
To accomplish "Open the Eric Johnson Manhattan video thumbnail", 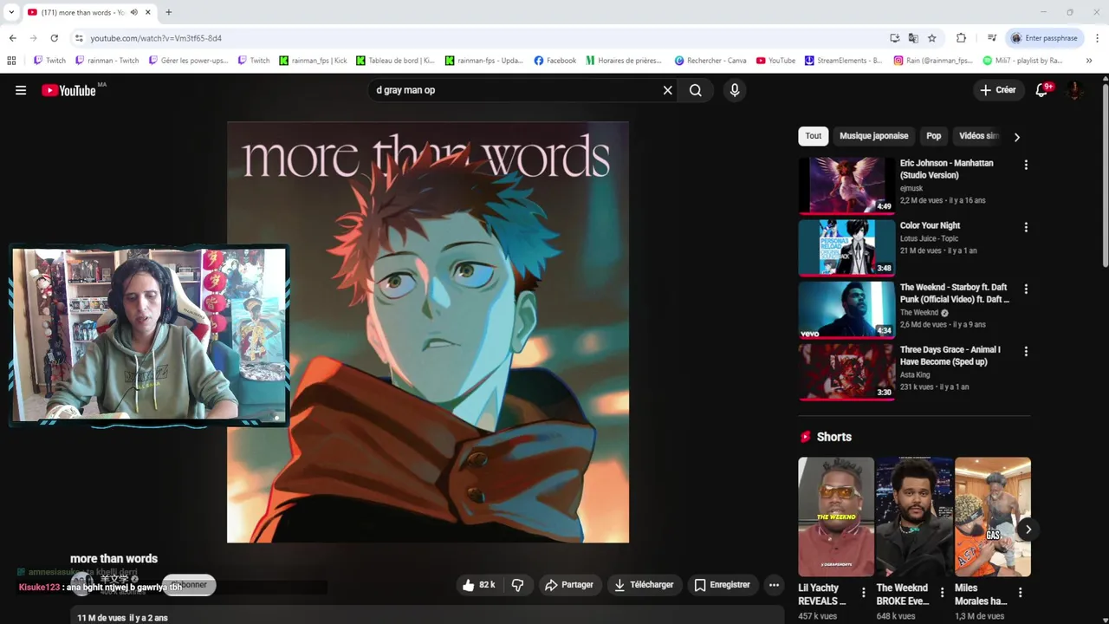I will click(x=846, y=185).
